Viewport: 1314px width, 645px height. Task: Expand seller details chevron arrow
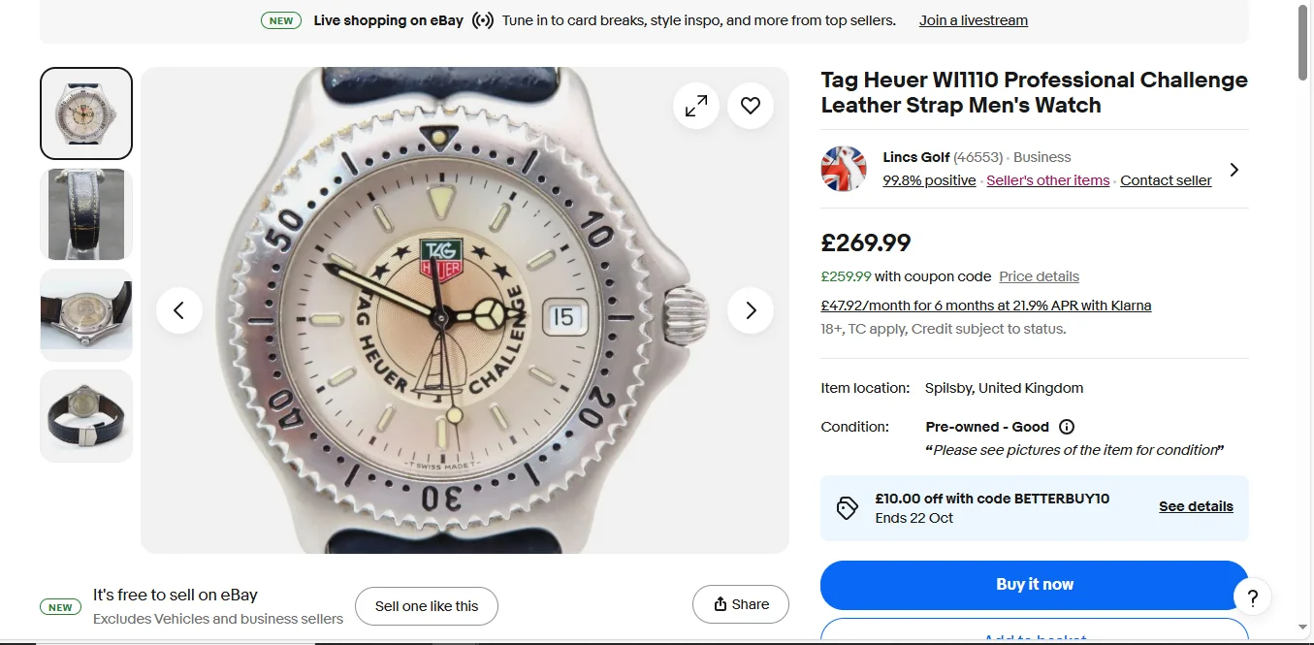(x=1234, y=170)
